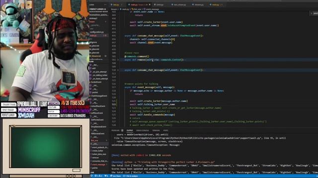318x178 pixels.
Task: Open Explorer more actions ellipsis
Action: 105,4
